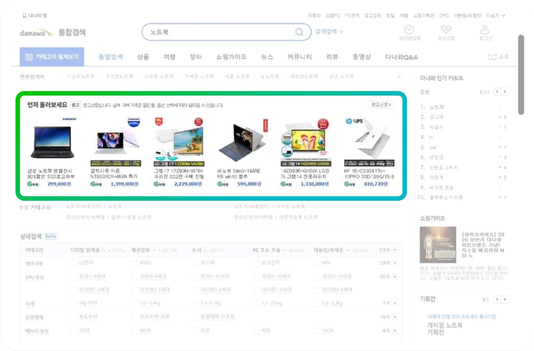This screenshot has height=351, width=534.
Task: Open the 동영상 tab
Action: [362, 57]
